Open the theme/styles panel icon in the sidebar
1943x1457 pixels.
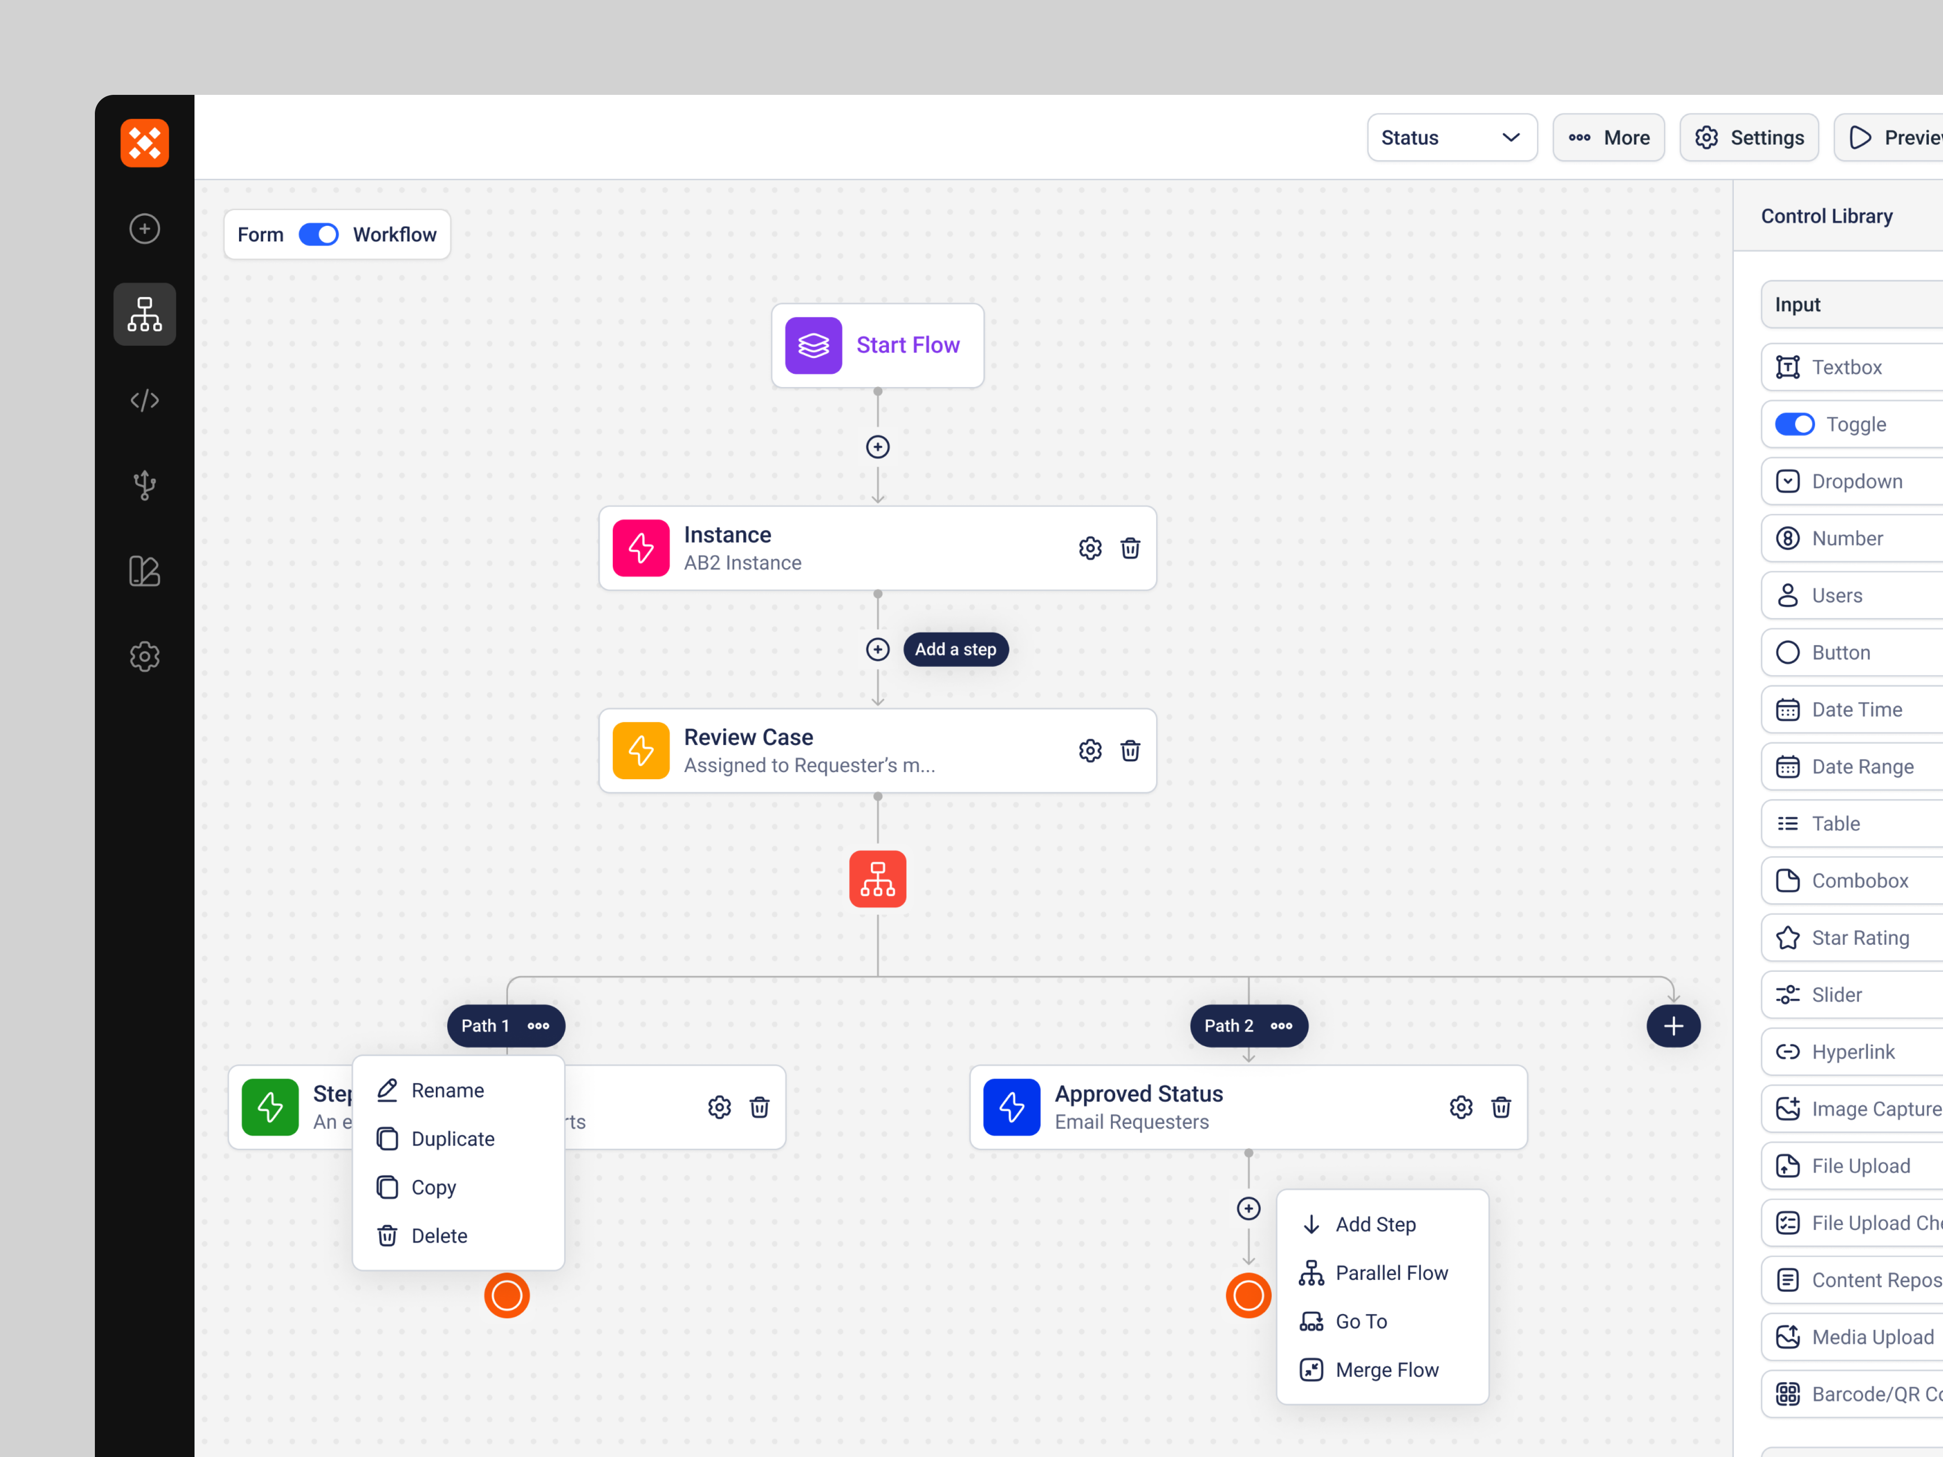click(144, 570)
